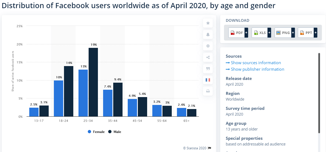Click the sidebar vertical scrollbar
The width and height of the screenshot is (326, 152).
[x=319, y=93]
